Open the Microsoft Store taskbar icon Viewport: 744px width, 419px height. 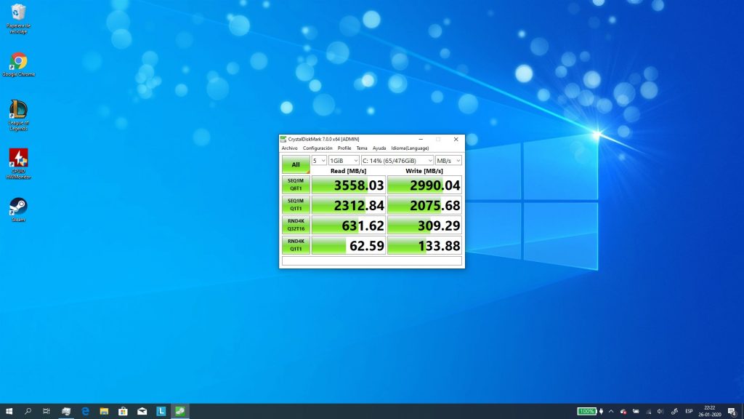click(123, 411)
